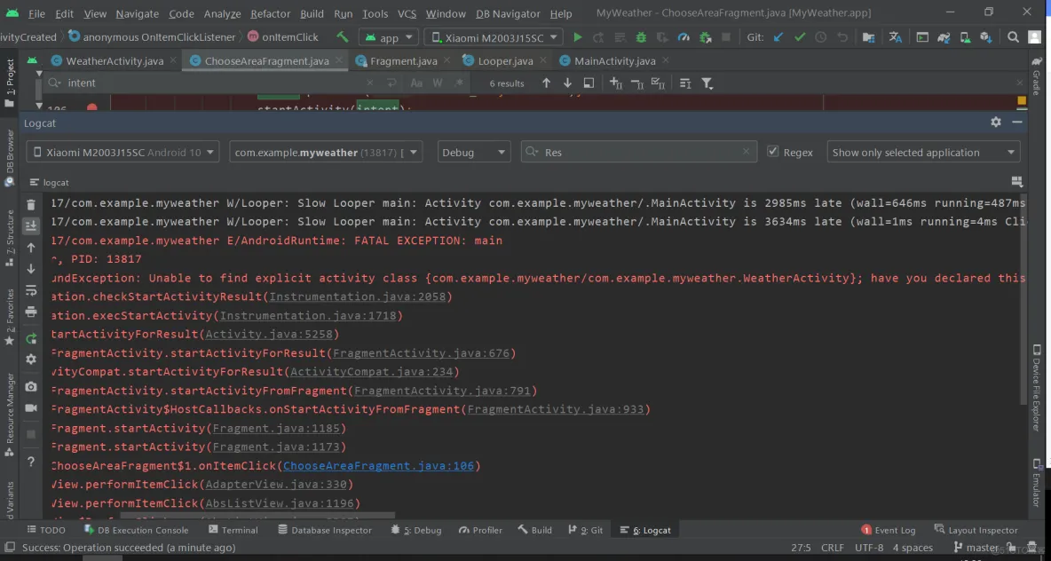Search everywhere with magnifier icon
This screenshot has width=1051, height=561.
click(x=1014, y=37)
